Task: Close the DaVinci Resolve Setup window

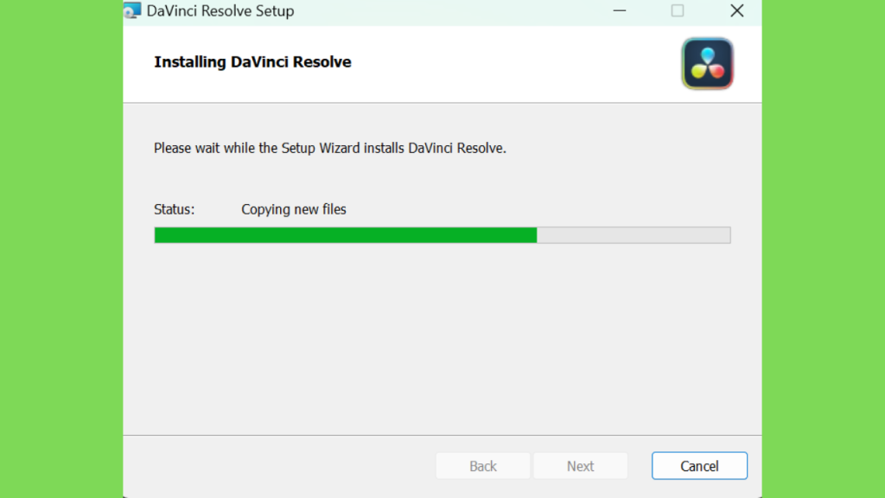Action: pyautogui.click(x=736, y=10)
